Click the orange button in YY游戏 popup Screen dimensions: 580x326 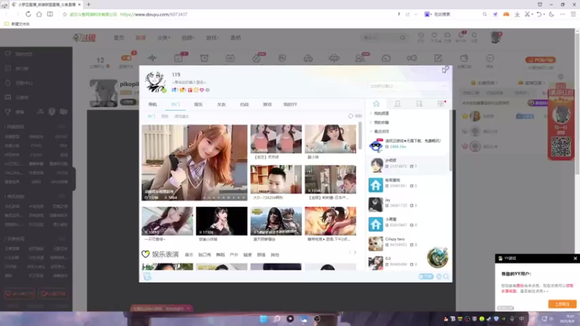[x=562, y=304]
